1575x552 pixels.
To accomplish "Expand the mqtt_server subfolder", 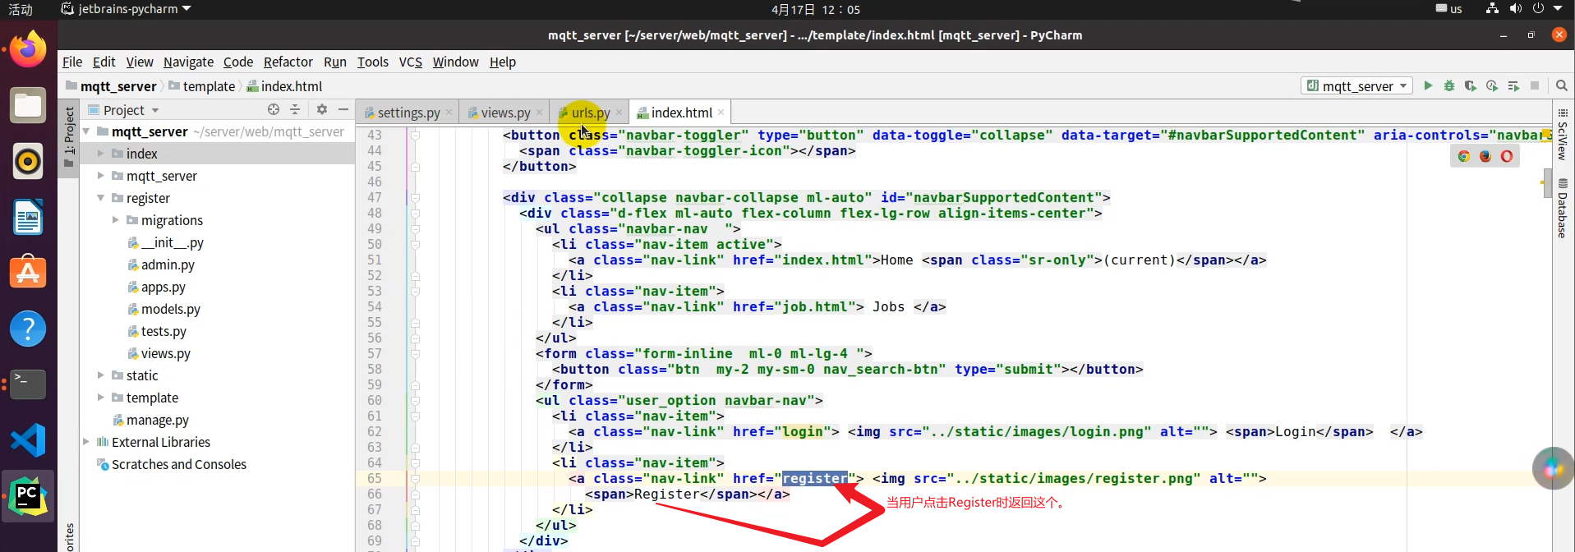I will coord(101,176).
